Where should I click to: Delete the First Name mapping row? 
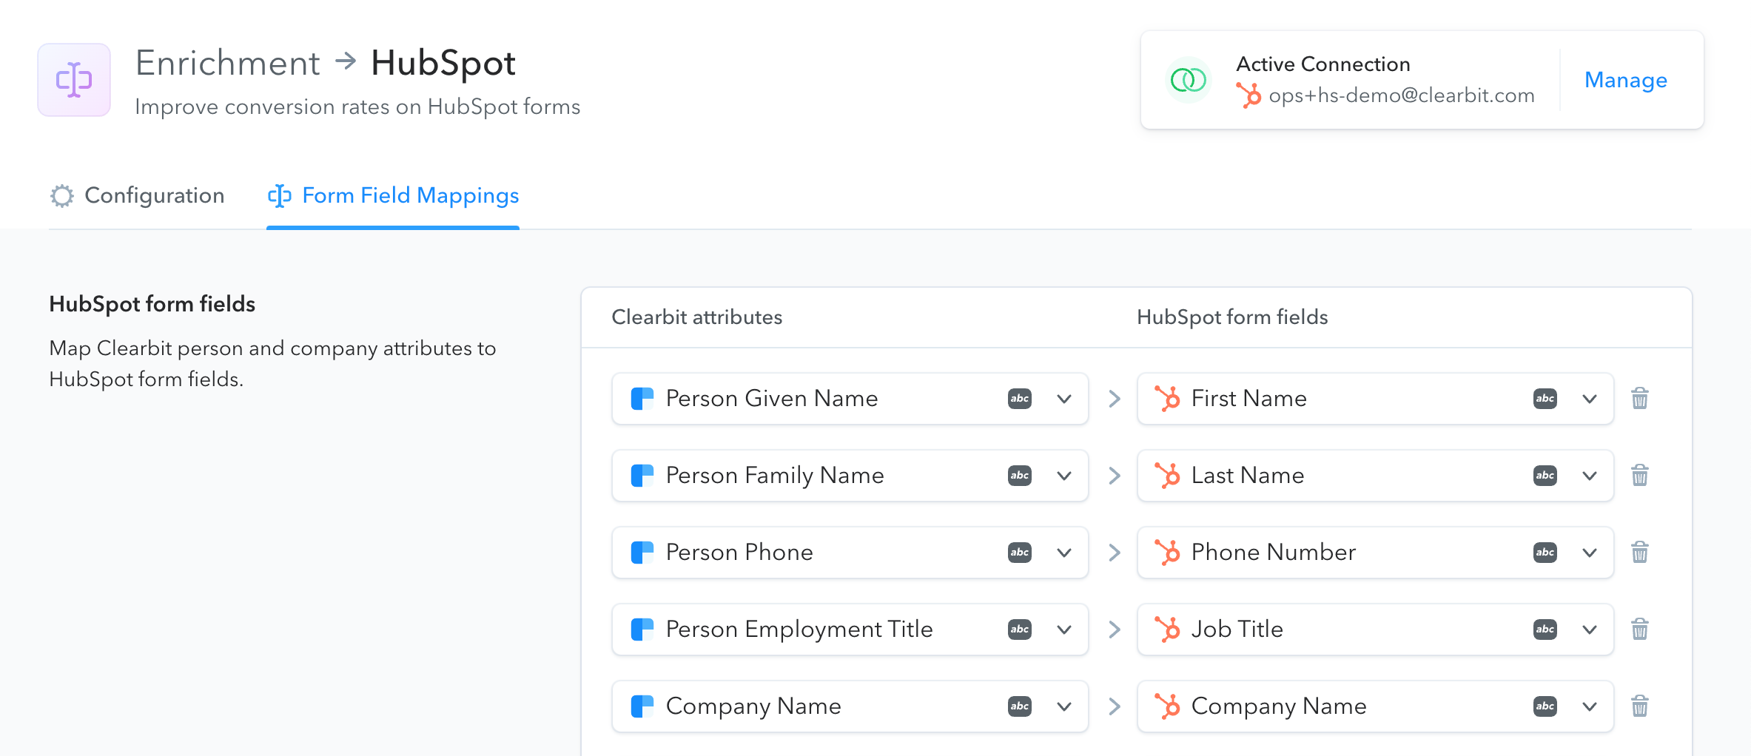click(x=1640, y=399)
